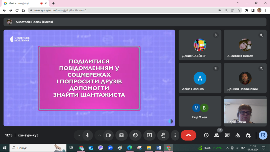Open zoom magnifier icon in address bar
270x152 pixels.
pyautogui.click(x=226, y=10)
